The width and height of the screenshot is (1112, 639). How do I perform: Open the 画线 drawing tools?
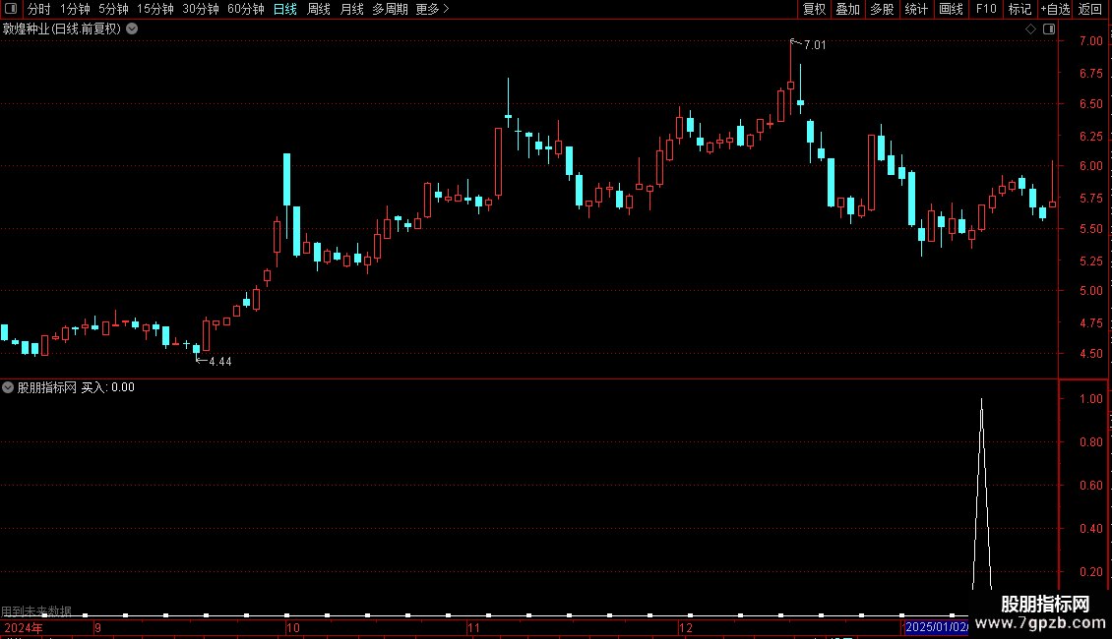[x=951, y=9]
